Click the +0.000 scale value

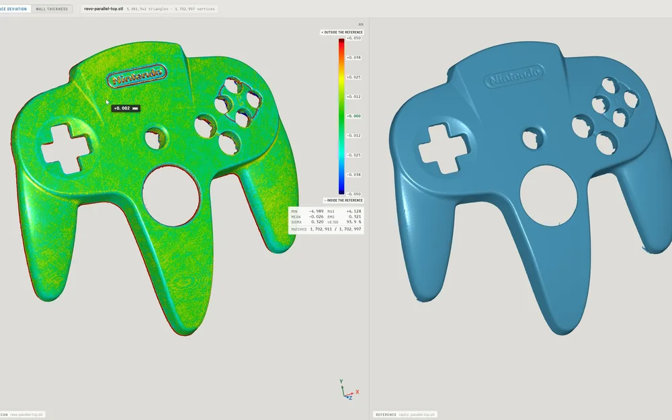pyautogui.click(x=353, y=116)
